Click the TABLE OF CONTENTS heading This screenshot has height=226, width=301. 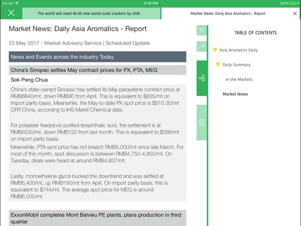coord(256,33)
